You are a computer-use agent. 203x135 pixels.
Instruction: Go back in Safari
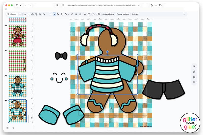click(26, 5)
